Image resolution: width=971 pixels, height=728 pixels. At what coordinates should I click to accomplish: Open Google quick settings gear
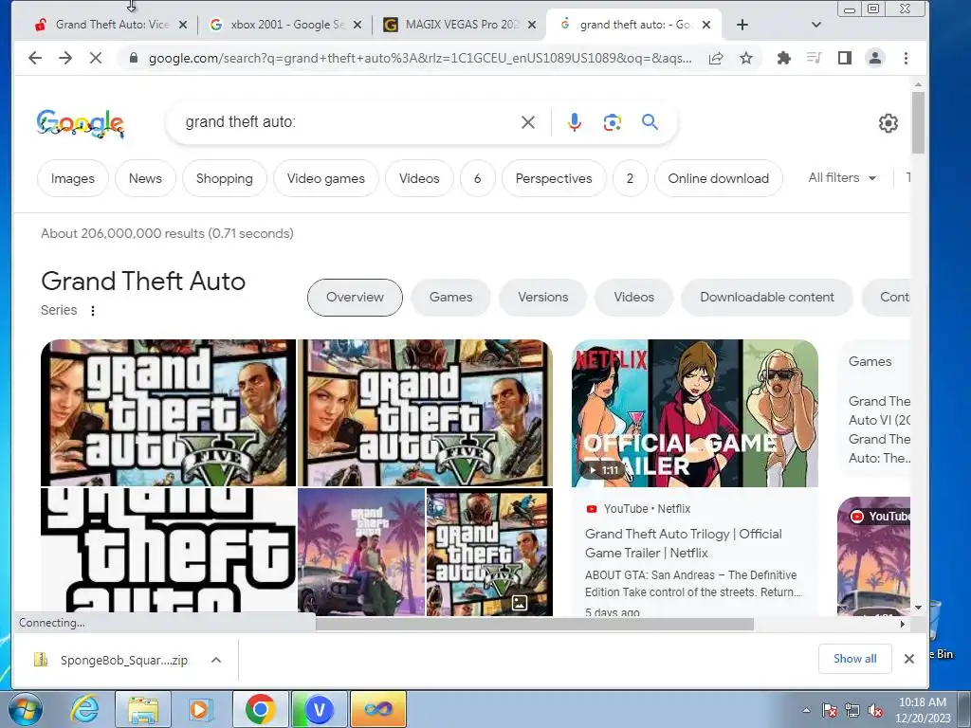click(x=888, y=123)
